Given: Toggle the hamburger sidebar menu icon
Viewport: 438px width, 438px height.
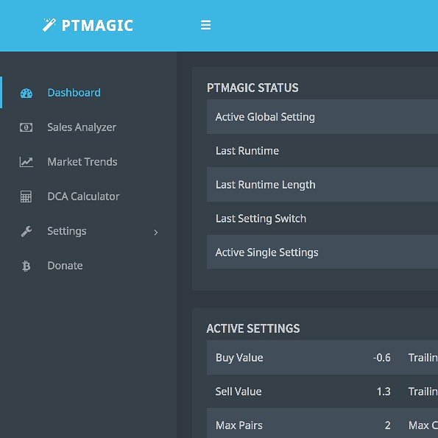Looking at the screenshot, I should pos(206,25).
